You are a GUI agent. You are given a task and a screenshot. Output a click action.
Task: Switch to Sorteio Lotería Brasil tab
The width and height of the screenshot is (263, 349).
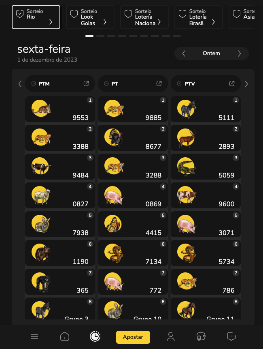pyautogui.click(x=199, y=17)
